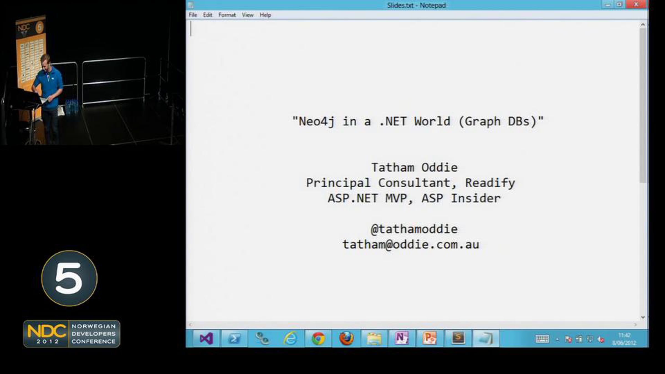Click the Notepad icon in the title bar
This screenshot has width=665, height=374.
coord(191,5)
